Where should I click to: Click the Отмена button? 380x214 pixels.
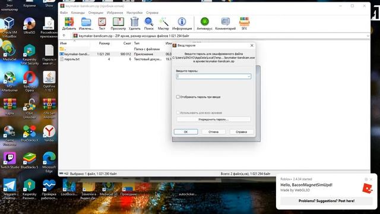[x=214, y=132]
